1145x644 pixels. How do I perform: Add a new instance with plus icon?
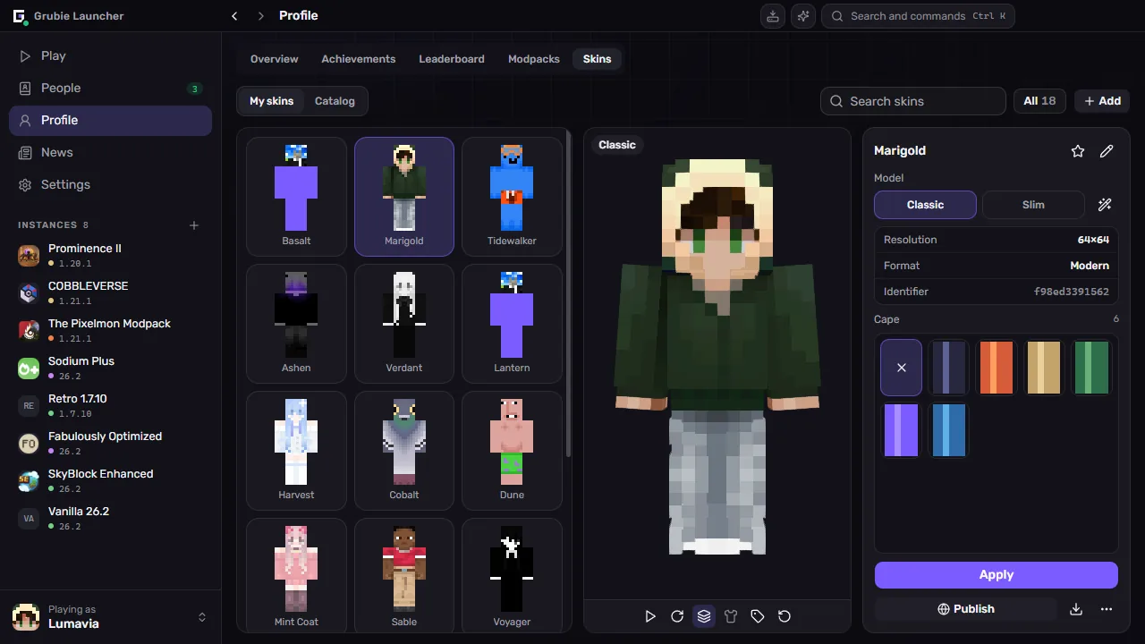pos(194,225)
